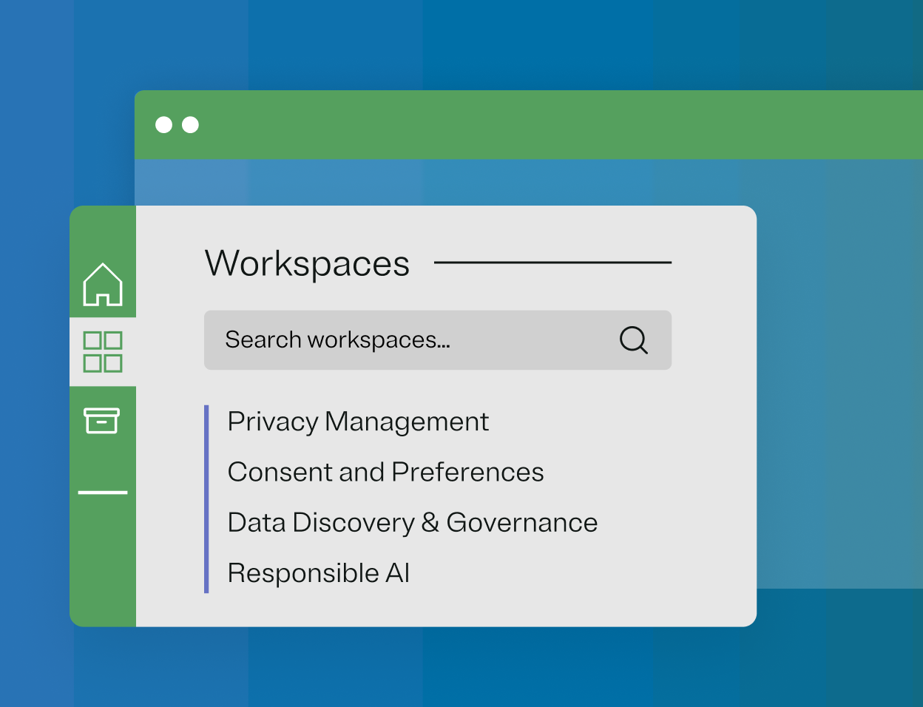The width and height of the screenshot is (923, 707).
Task: Select the Home icon in the sidebar
Action: [x=103, y=285]
